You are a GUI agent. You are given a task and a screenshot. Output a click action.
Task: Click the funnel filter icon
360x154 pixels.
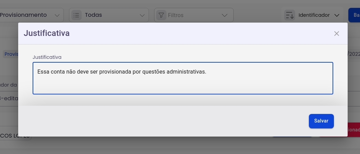161,15
